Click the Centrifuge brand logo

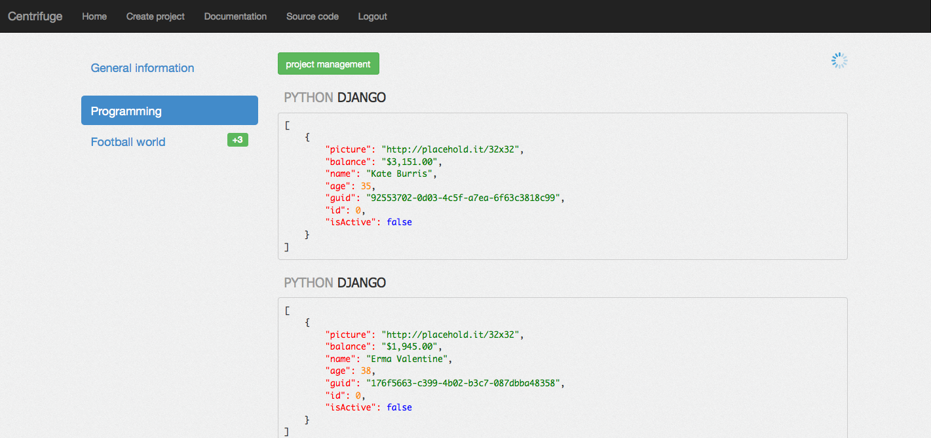coord(35,16)
